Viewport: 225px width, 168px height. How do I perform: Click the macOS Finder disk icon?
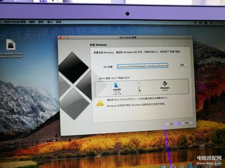(x=117, y=85)
